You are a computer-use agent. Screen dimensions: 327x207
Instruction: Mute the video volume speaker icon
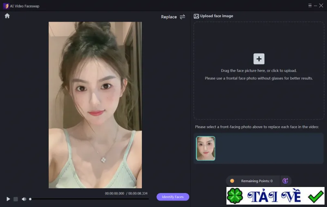pos(24,199)
